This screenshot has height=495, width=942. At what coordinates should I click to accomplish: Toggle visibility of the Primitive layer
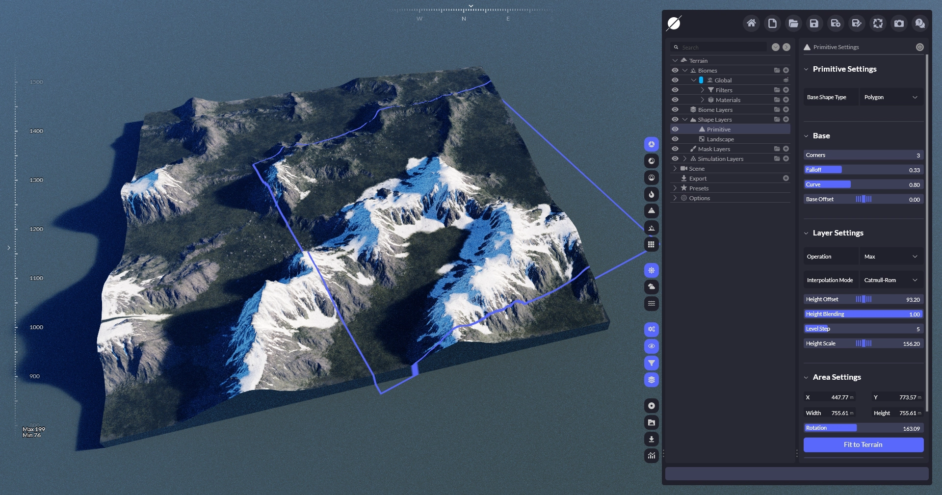[675, 129]
